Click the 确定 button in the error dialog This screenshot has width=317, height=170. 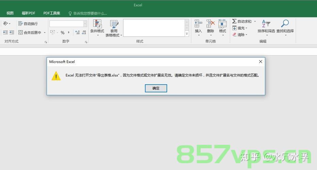click(x=156, y=88)
